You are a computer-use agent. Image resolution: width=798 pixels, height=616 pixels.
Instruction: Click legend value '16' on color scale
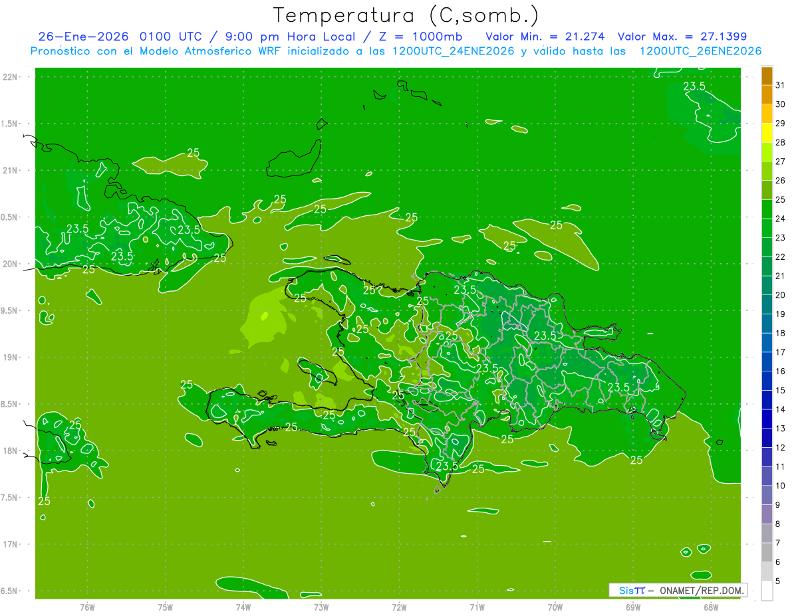pos(781,371)
